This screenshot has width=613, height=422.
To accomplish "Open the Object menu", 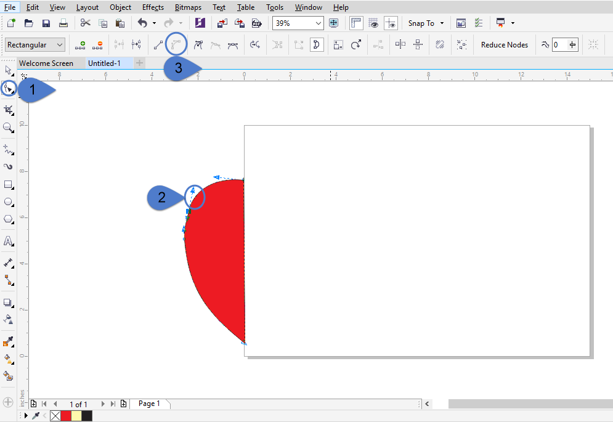I will [120, 7].
